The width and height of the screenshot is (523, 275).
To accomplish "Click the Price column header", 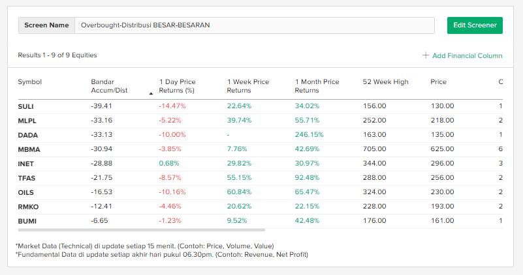I will coord(438,82).
